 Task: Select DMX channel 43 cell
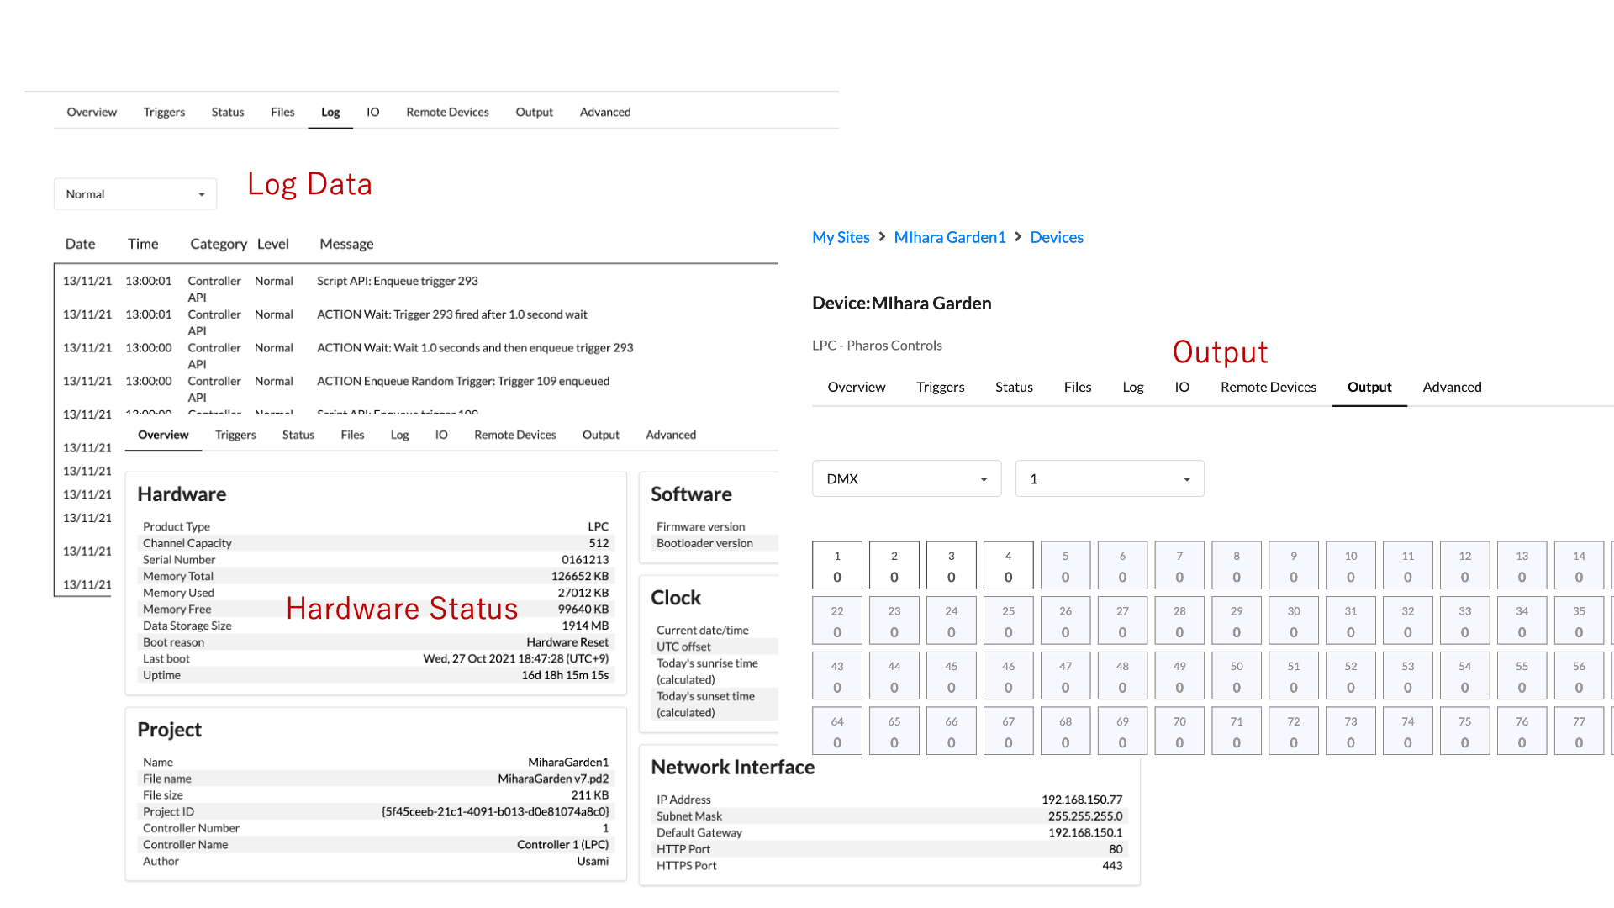pos(837,676)
